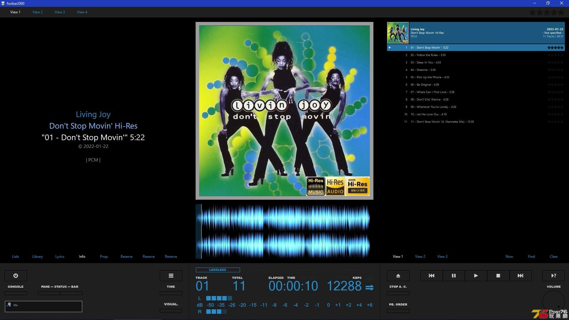Select track 10 - Let Me Love You
The width and height of the screenshot is (569, 320).
tap(476, 114)
